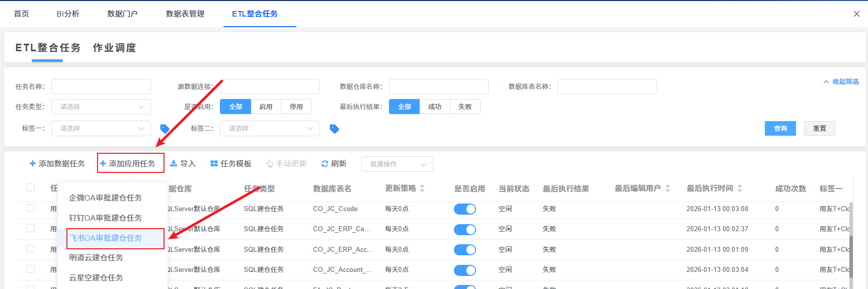
Task: Disable the toggle for CO_JC_Ccode row
Action: point(464,209)
